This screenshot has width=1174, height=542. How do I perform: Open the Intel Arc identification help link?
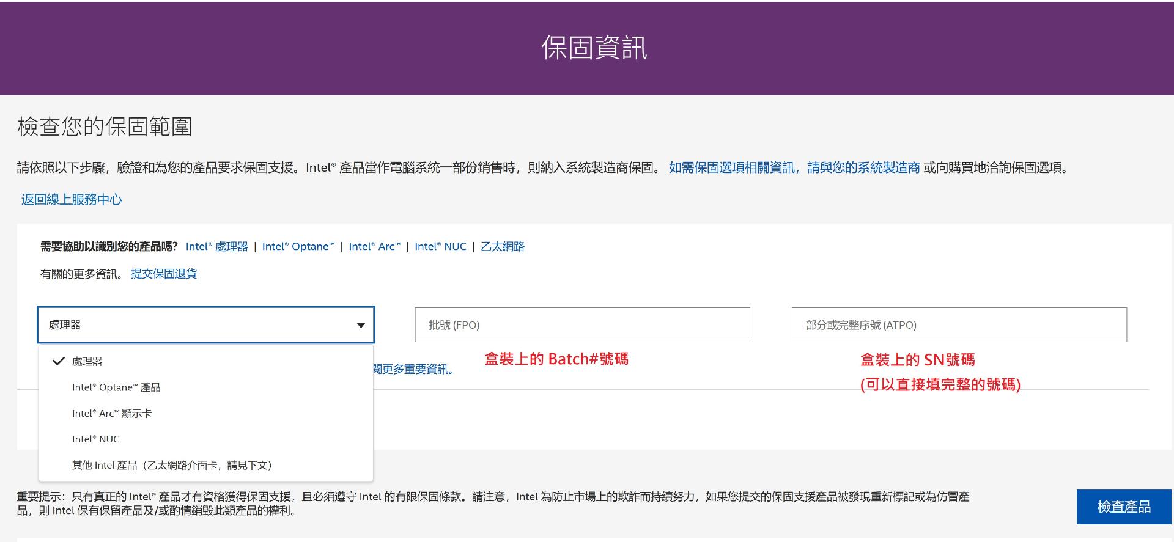374,246
